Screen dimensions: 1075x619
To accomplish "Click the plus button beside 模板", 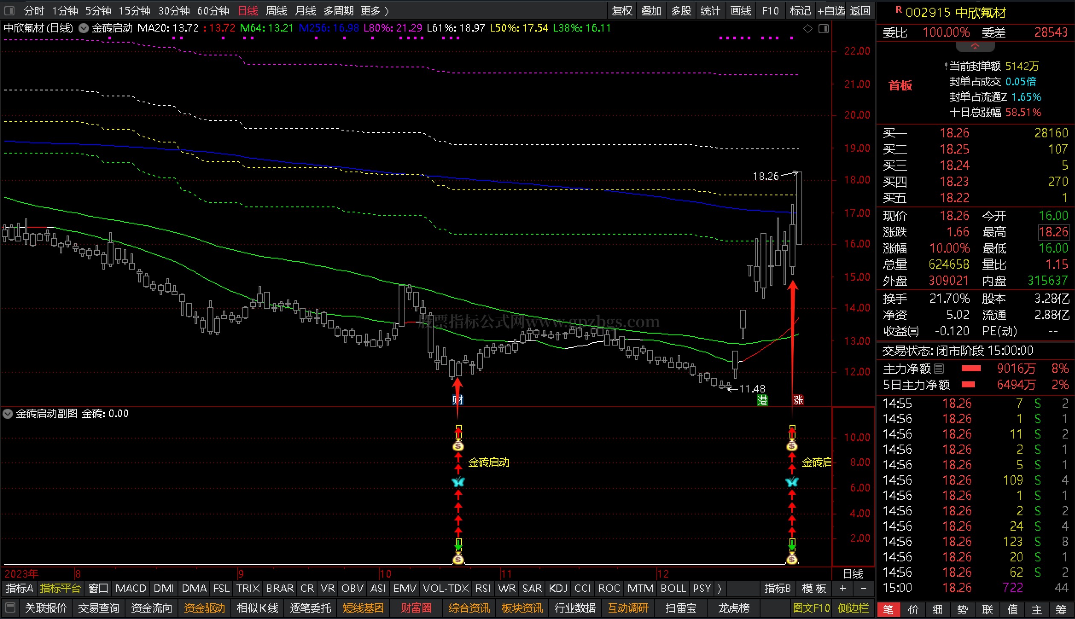I will [843, 589].
